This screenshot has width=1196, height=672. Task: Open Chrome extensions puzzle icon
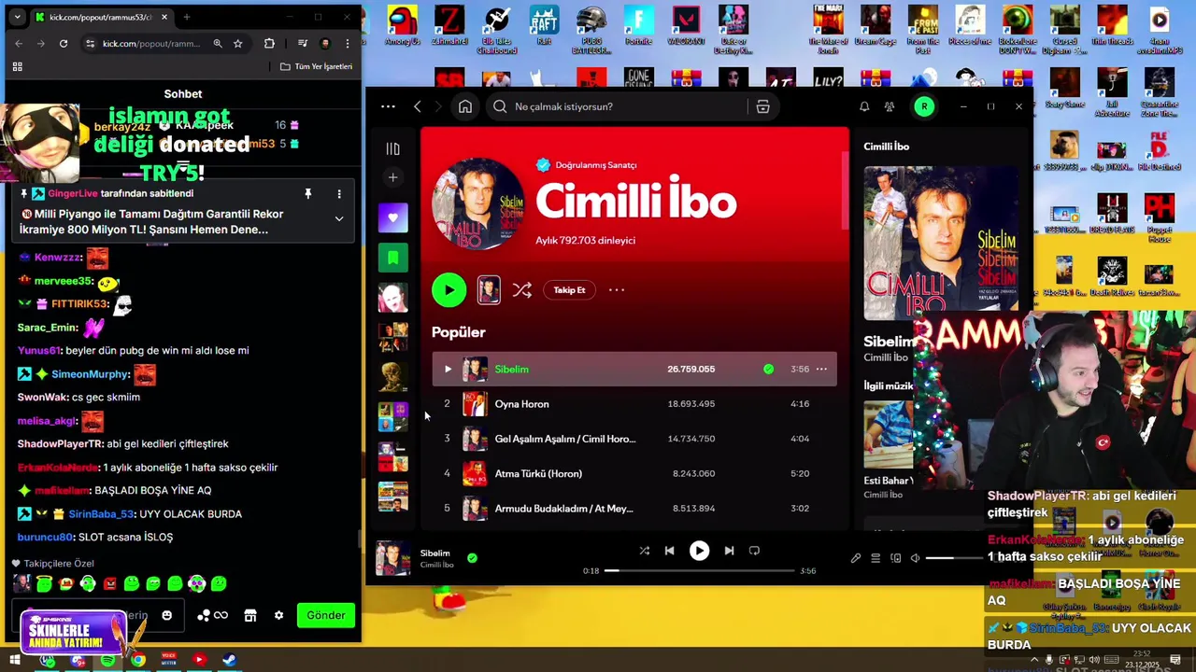click(x=269, y=43)
